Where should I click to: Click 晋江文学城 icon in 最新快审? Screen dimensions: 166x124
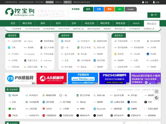tap(78, 48)
